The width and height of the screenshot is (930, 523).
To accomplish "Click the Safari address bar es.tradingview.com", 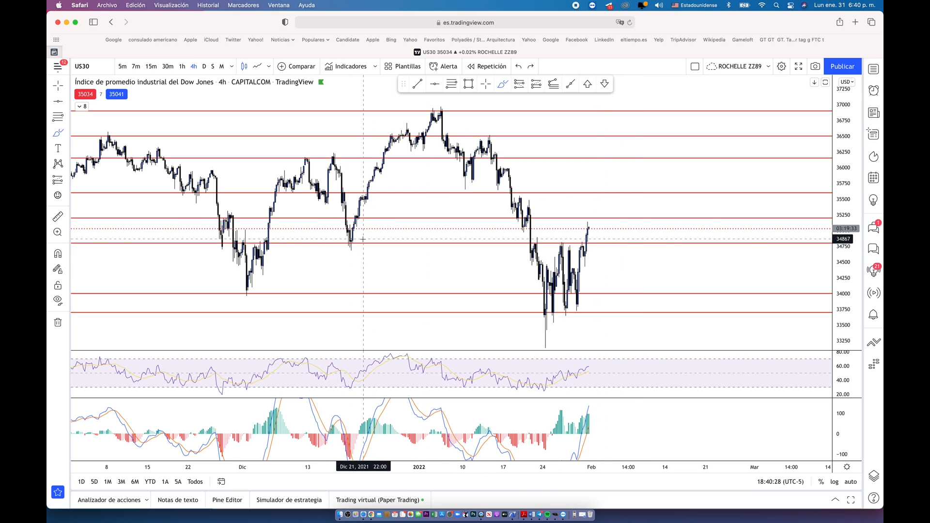I will pyautogui.click(x=465, y=22).
